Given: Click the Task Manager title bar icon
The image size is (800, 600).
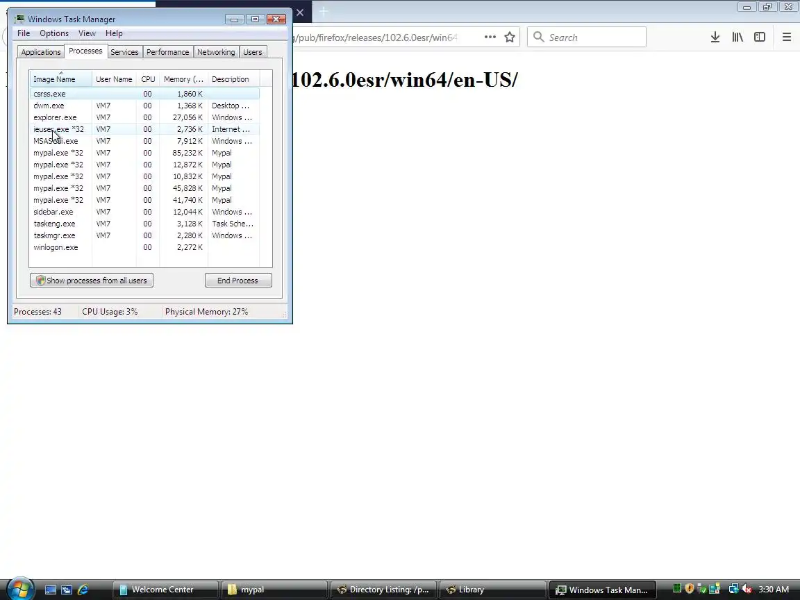Looking at the screenshot, I should 19,19.
